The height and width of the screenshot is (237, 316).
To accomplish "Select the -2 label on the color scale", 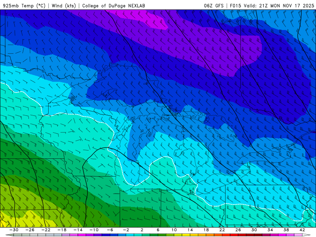I will coord(126,230).
